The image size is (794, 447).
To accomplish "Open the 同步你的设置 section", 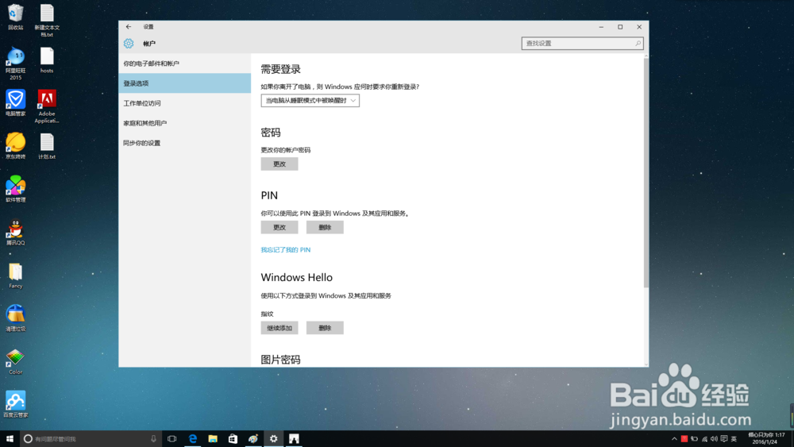I will click(185, 143).
